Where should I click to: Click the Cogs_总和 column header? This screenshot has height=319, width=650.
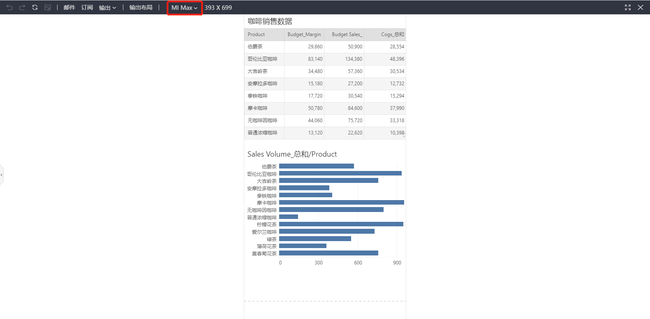pyautogui.click(x=385, y=34)
